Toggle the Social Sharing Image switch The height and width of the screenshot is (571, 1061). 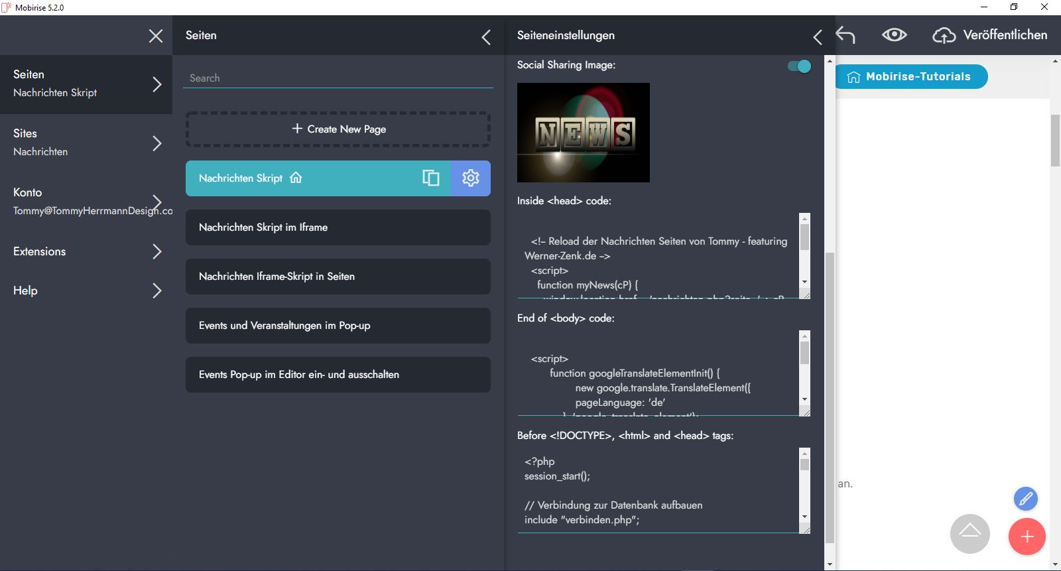(x=799, y=66)
